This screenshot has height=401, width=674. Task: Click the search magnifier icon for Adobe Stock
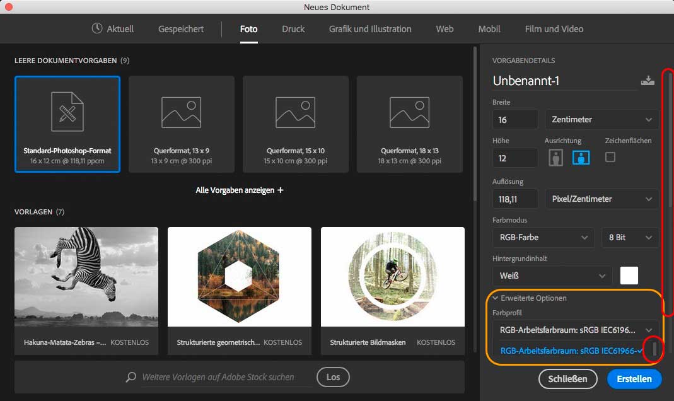pos(131,377)
